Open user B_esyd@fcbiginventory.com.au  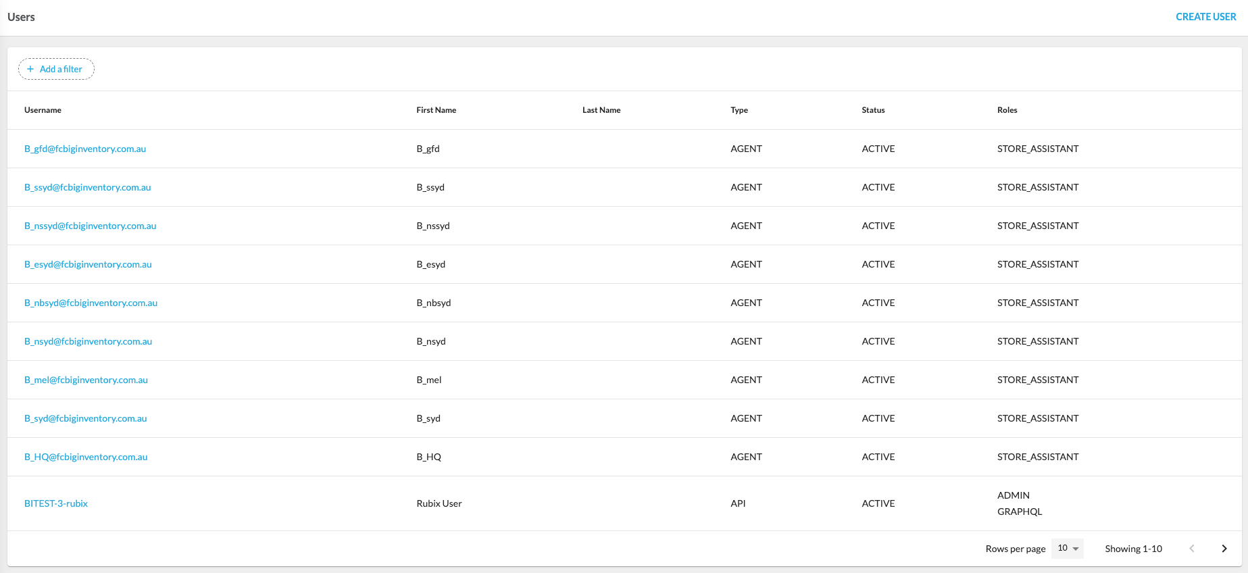[x=88, y=264]
